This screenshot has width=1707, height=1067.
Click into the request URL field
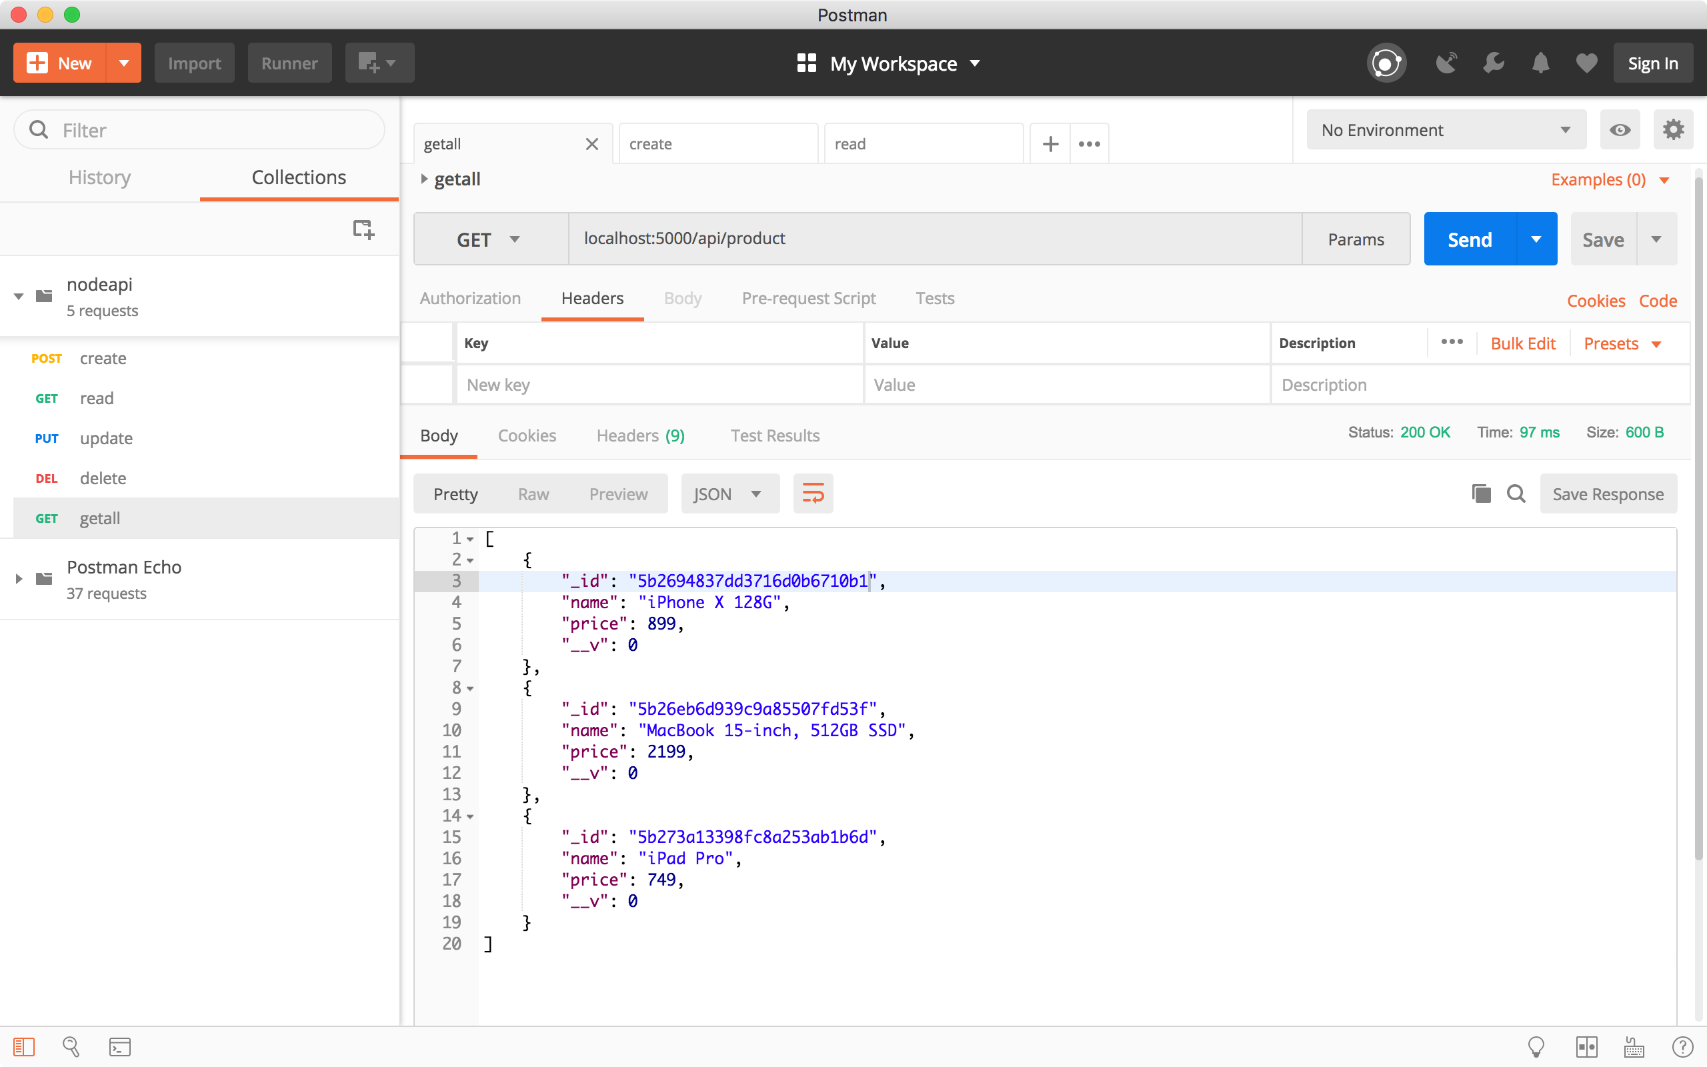pos(935,239)
